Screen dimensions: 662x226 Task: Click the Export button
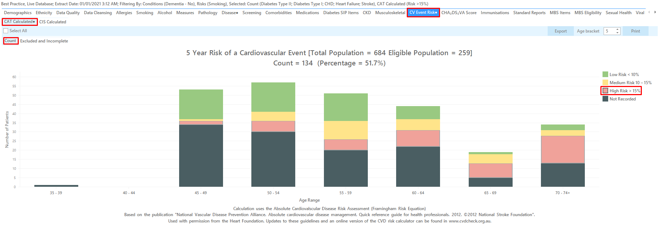[561, 31]
